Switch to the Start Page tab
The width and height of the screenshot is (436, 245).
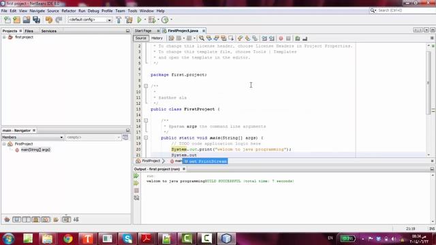coord(143,31)
